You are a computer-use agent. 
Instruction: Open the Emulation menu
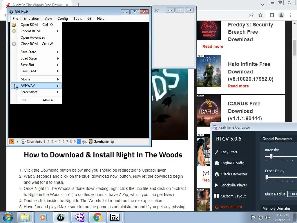(x=31, y=18)
